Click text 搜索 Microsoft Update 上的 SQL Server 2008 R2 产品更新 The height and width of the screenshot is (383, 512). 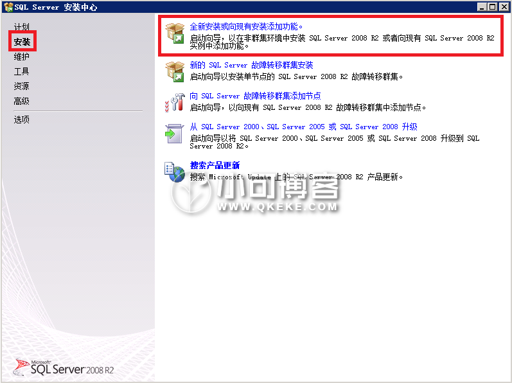point(296,177)
